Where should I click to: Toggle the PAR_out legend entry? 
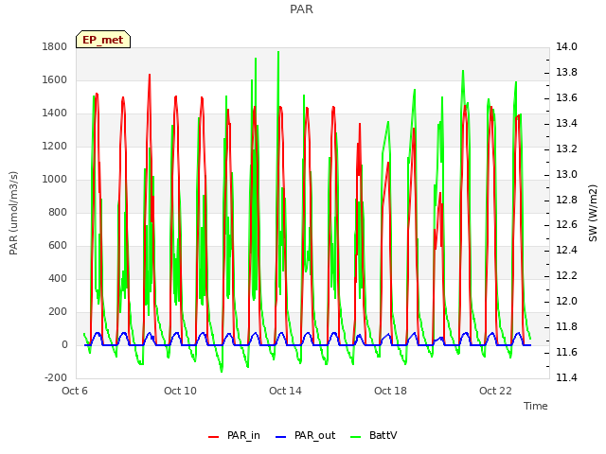tap(305, 435)
